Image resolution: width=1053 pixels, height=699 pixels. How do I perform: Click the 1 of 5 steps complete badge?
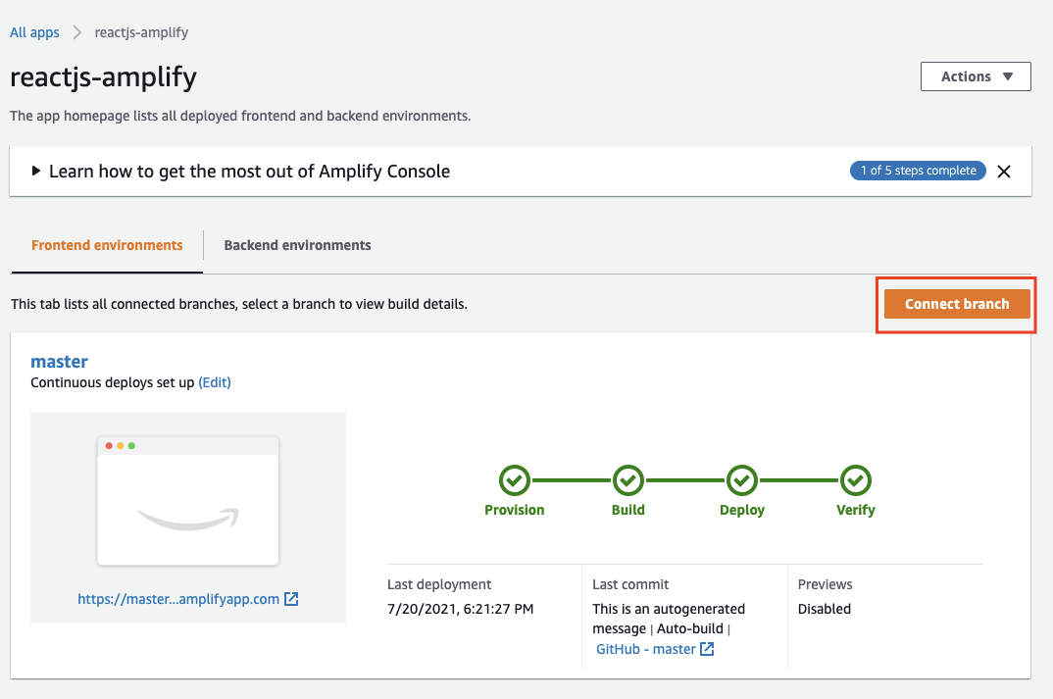[918, 170]
